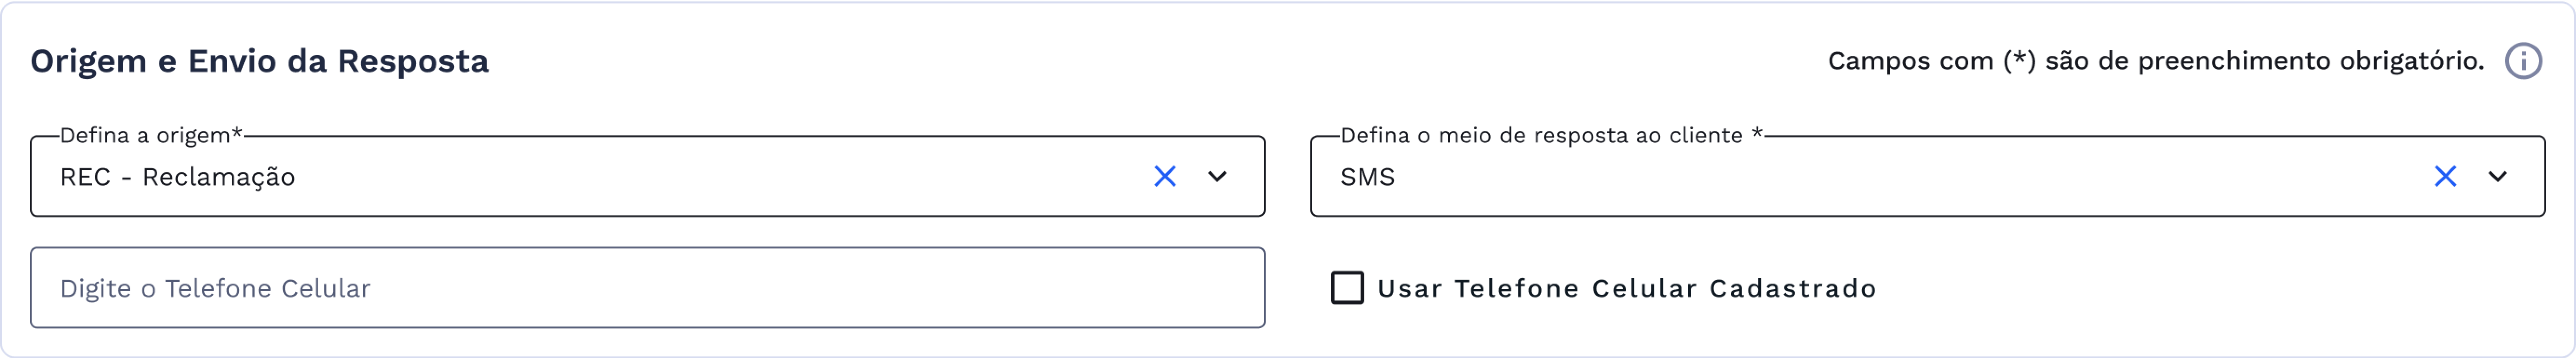
Task: Click the blue clear icon beside REC - Reclamação
Action: pos(1164,177)
